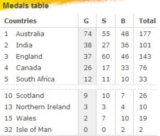Select India country name
The width and height of the screenshot is (160, 136).
pos(24,45)
